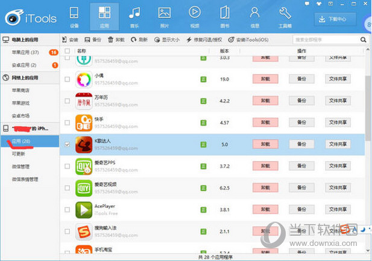The image size is (372, 261).
Task: Select 应用 (28) under the iPhone
Action: click(30, 141)
